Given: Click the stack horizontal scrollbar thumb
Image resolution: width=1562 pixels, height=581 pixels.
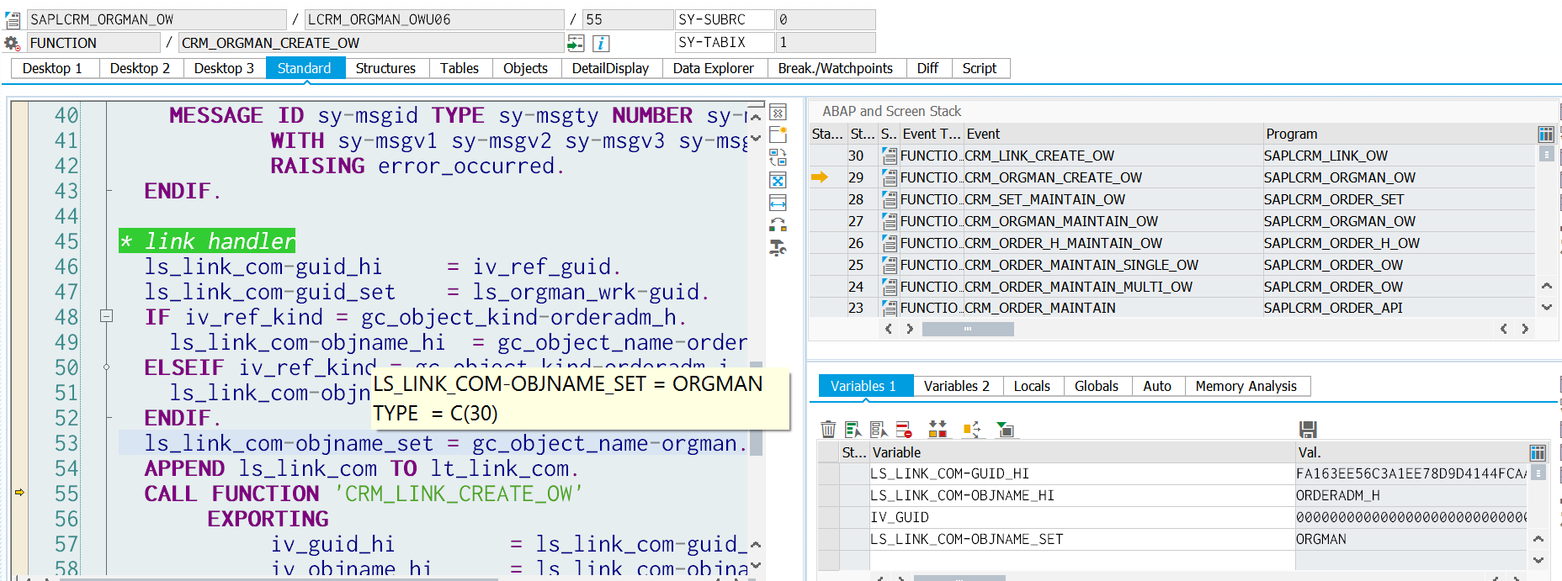Looking at the screenshot, I should [x=968, y=329].
